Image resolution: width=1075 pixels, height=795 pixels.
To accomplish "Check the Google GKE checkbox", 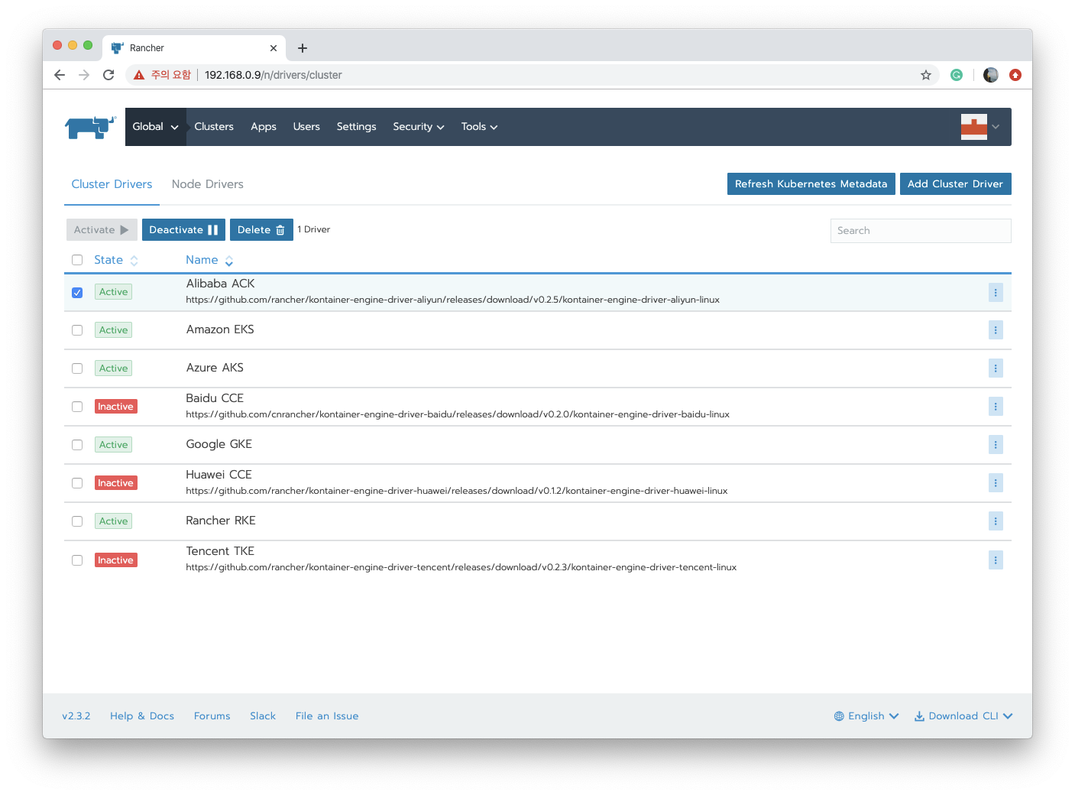I will click(77, 445).
